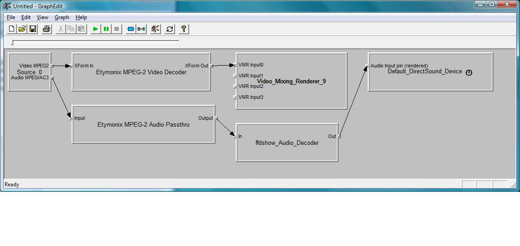Click the Audio Input pin (rendered)
This screenshot has width=520, height=246.
[367, 66]
